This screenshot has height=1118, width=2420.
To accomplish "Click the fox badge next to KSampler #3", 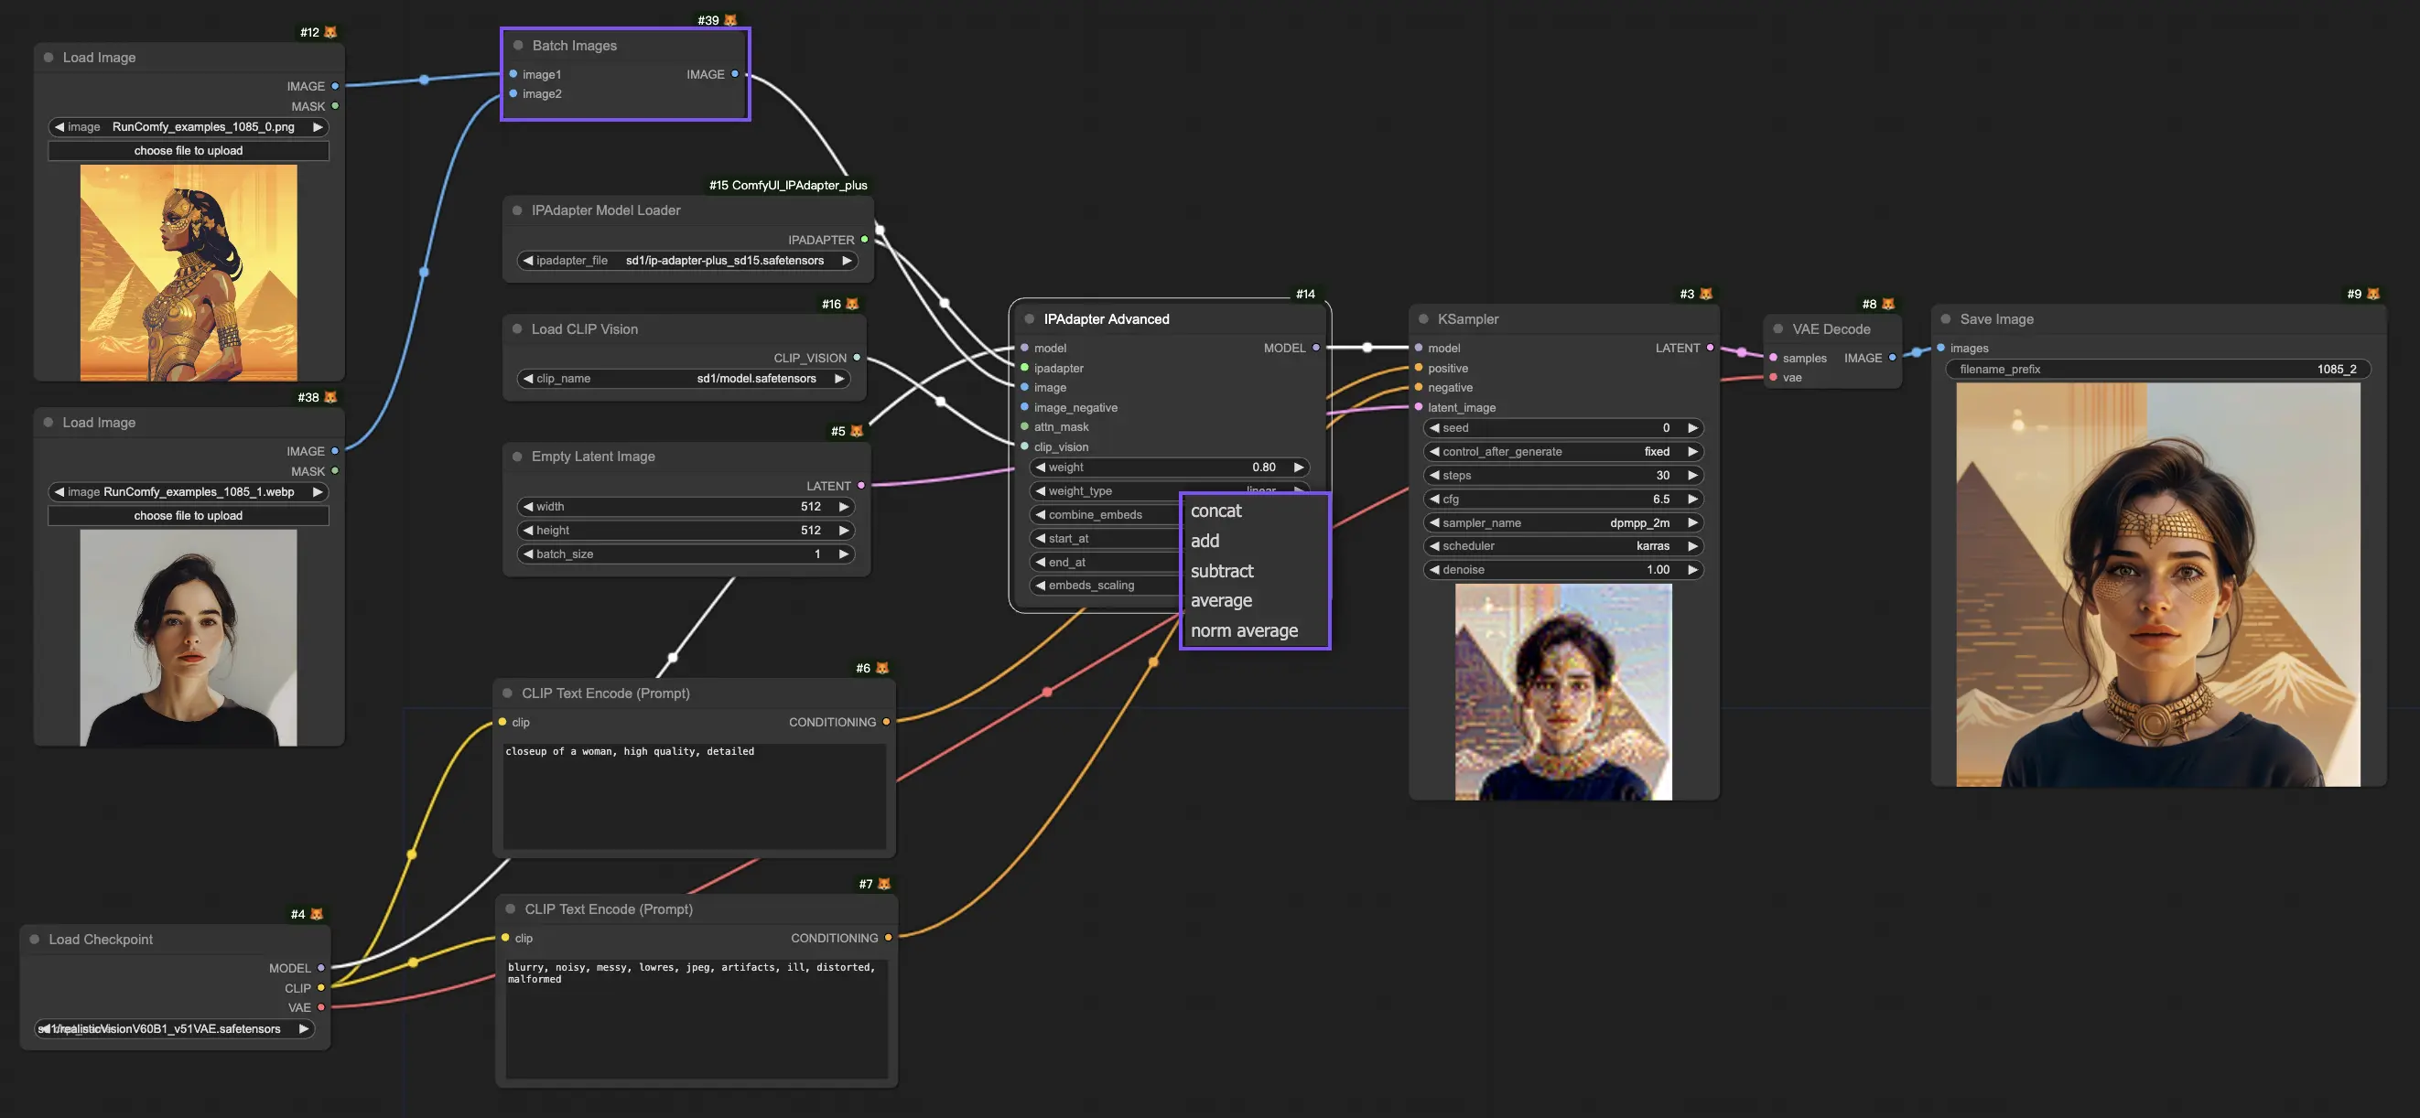I will [1706, 294].
